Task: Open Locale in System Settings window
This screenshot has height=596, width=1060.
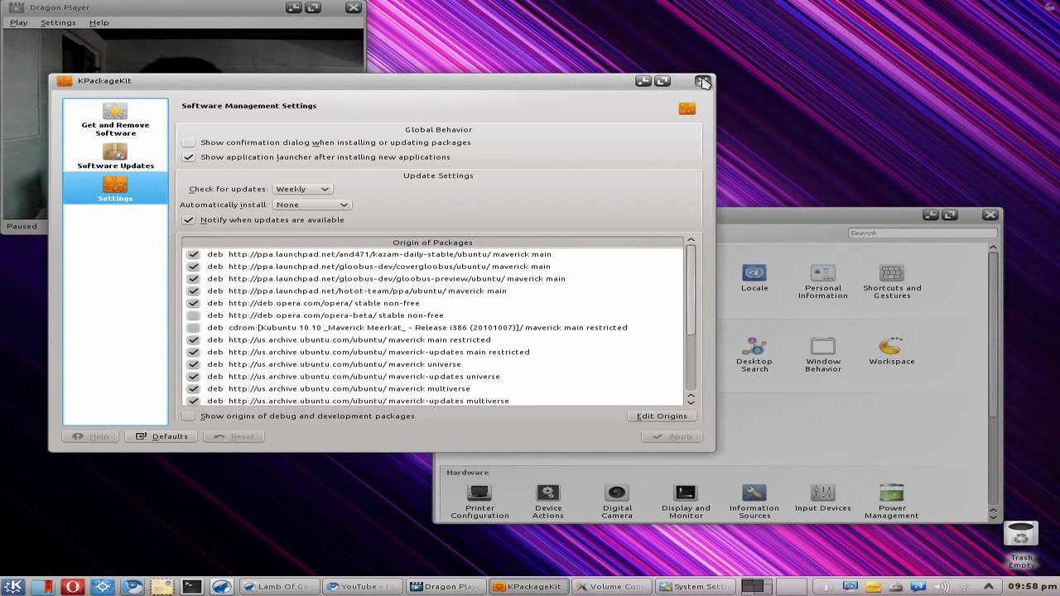Action: point(754,277)
